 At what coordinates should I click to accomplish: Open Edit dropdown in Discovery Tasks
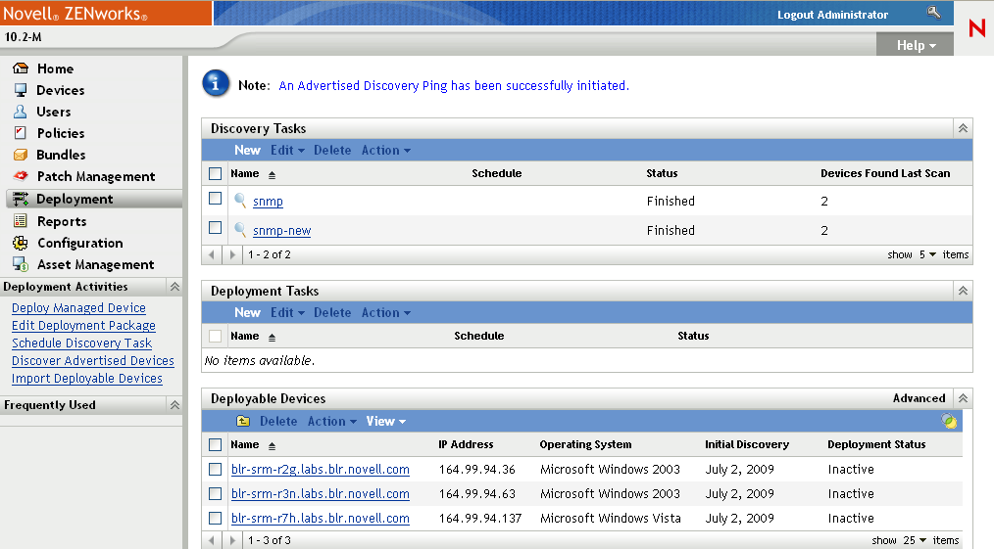pyautogui.click(x=288, y=150)
